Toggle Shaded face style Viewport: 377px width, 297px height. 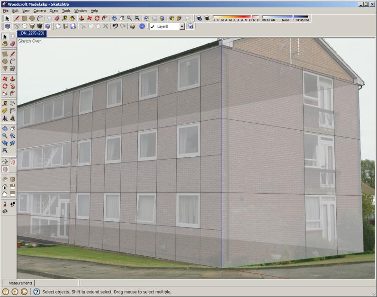pos(32,26)
